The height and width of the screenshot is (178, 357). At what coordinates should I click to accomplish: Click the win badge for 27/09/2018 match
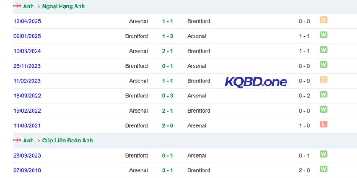pyautogui.click(x=324, y=169)
